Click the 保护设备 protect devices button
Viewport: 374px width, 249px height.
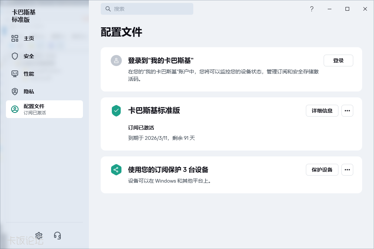(x=322, y=170)
